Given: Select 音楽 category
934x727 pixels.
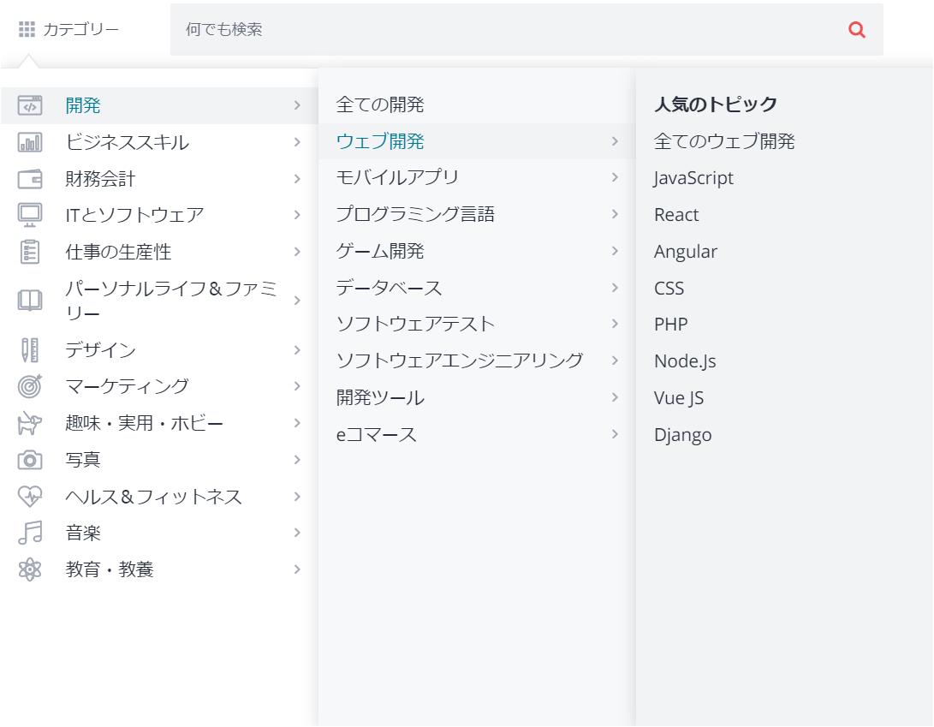Looking at the screenshot, I should point(83,533).
